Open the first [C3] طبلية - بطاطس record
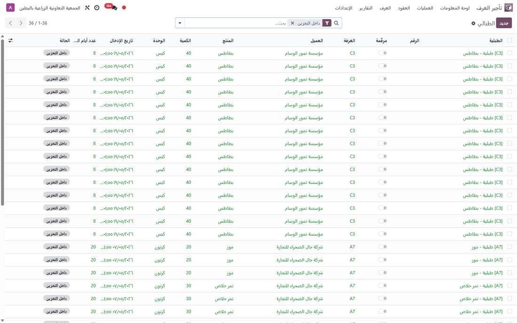The width and height of the screenshot is (517, 323). click(x=482, y=53)
